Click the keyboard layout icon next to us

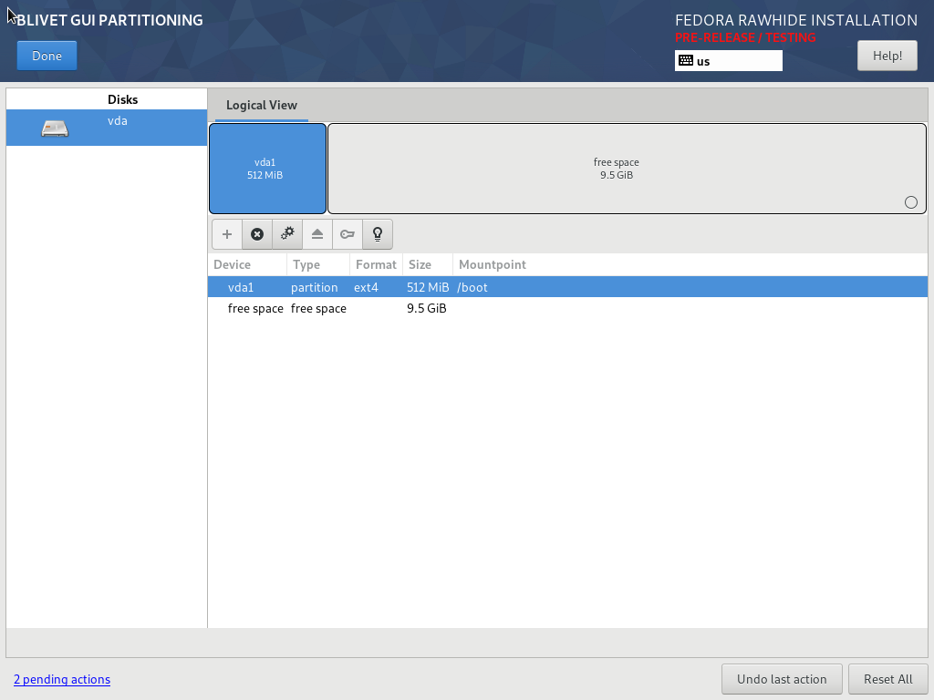[x=686, y=61]
